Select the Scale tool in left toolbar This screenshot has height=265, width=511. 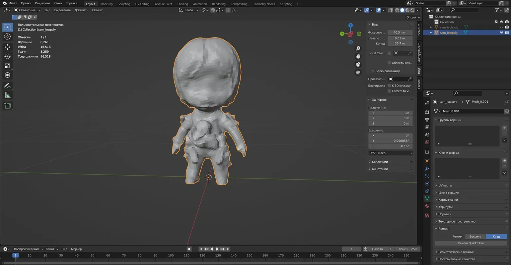tap(7, 66)
